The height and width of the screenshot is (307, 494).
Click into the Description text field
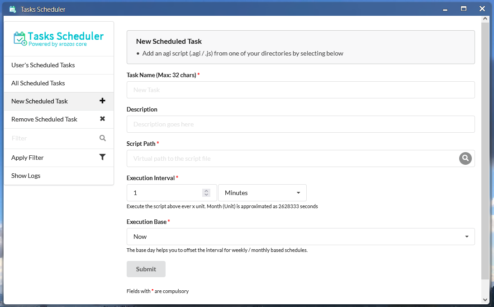(x=300, y=124)
